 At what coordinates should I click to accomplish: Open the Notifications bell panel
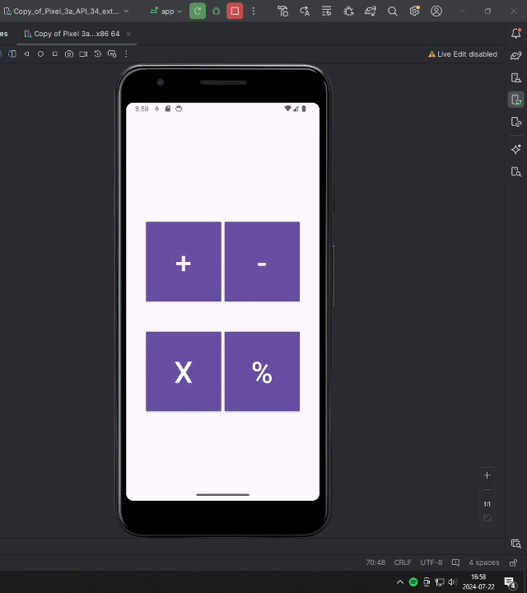point(516,34)
